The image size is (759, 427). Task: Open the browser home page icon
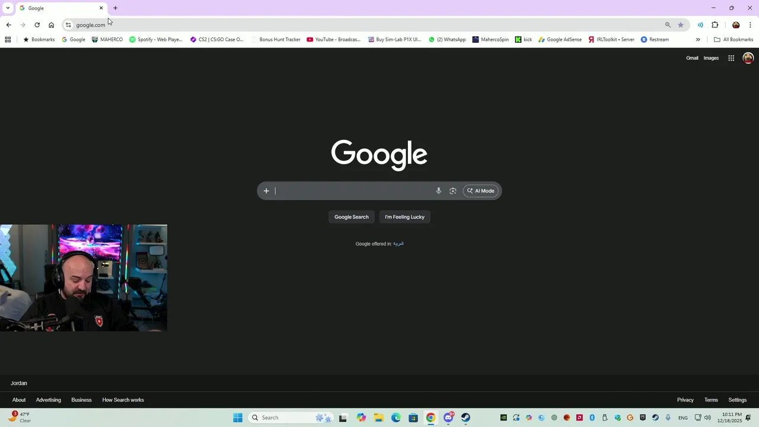point(51,25)
